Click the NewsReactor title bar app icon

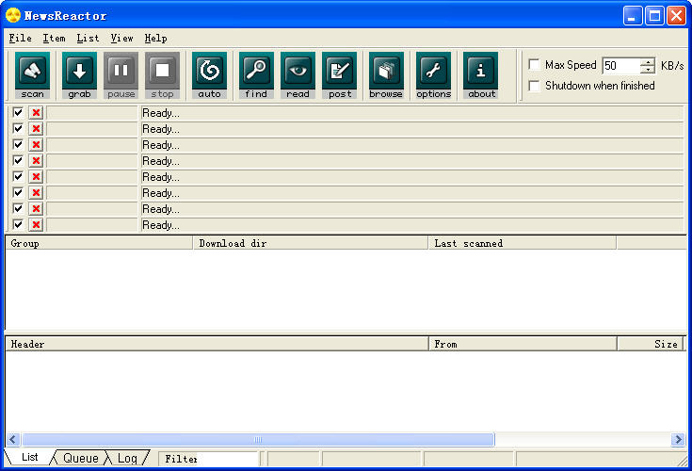click(13, 15)
